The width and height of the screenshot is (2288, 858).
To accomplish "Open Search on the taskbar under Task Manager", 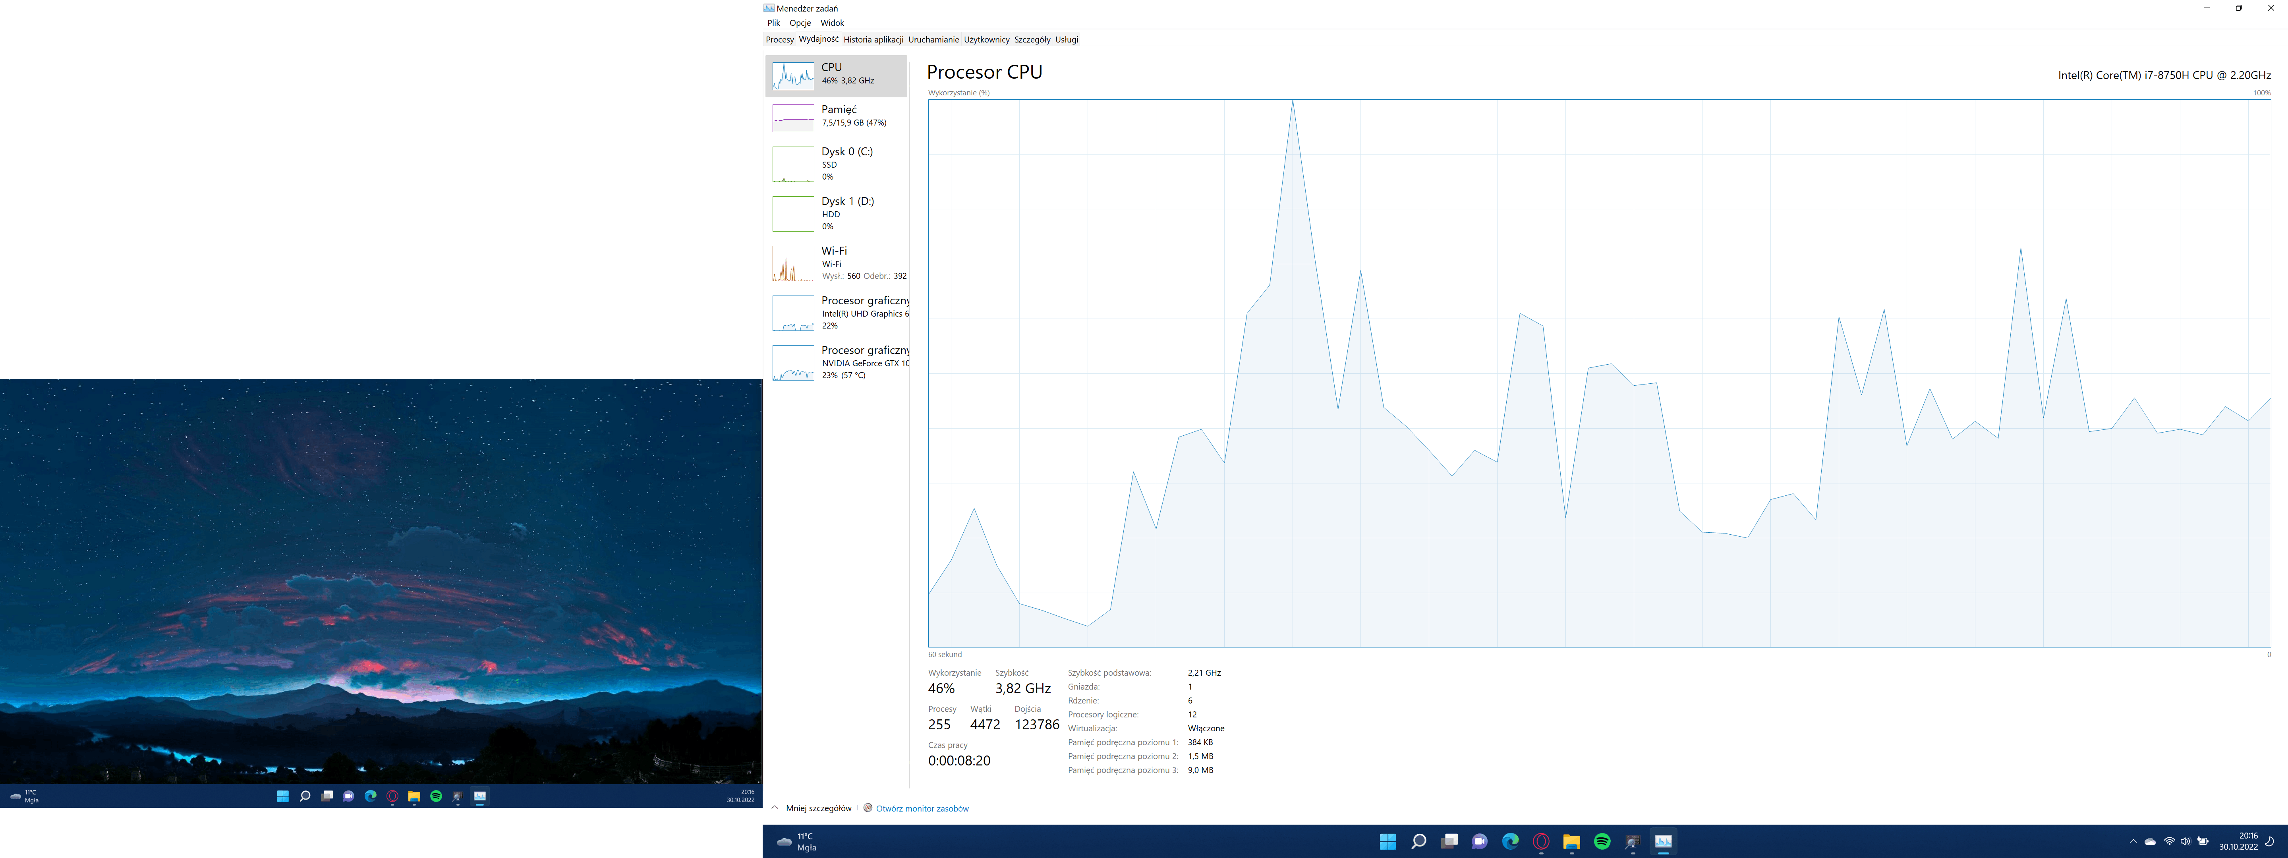I will click(x=1418, y=841).
